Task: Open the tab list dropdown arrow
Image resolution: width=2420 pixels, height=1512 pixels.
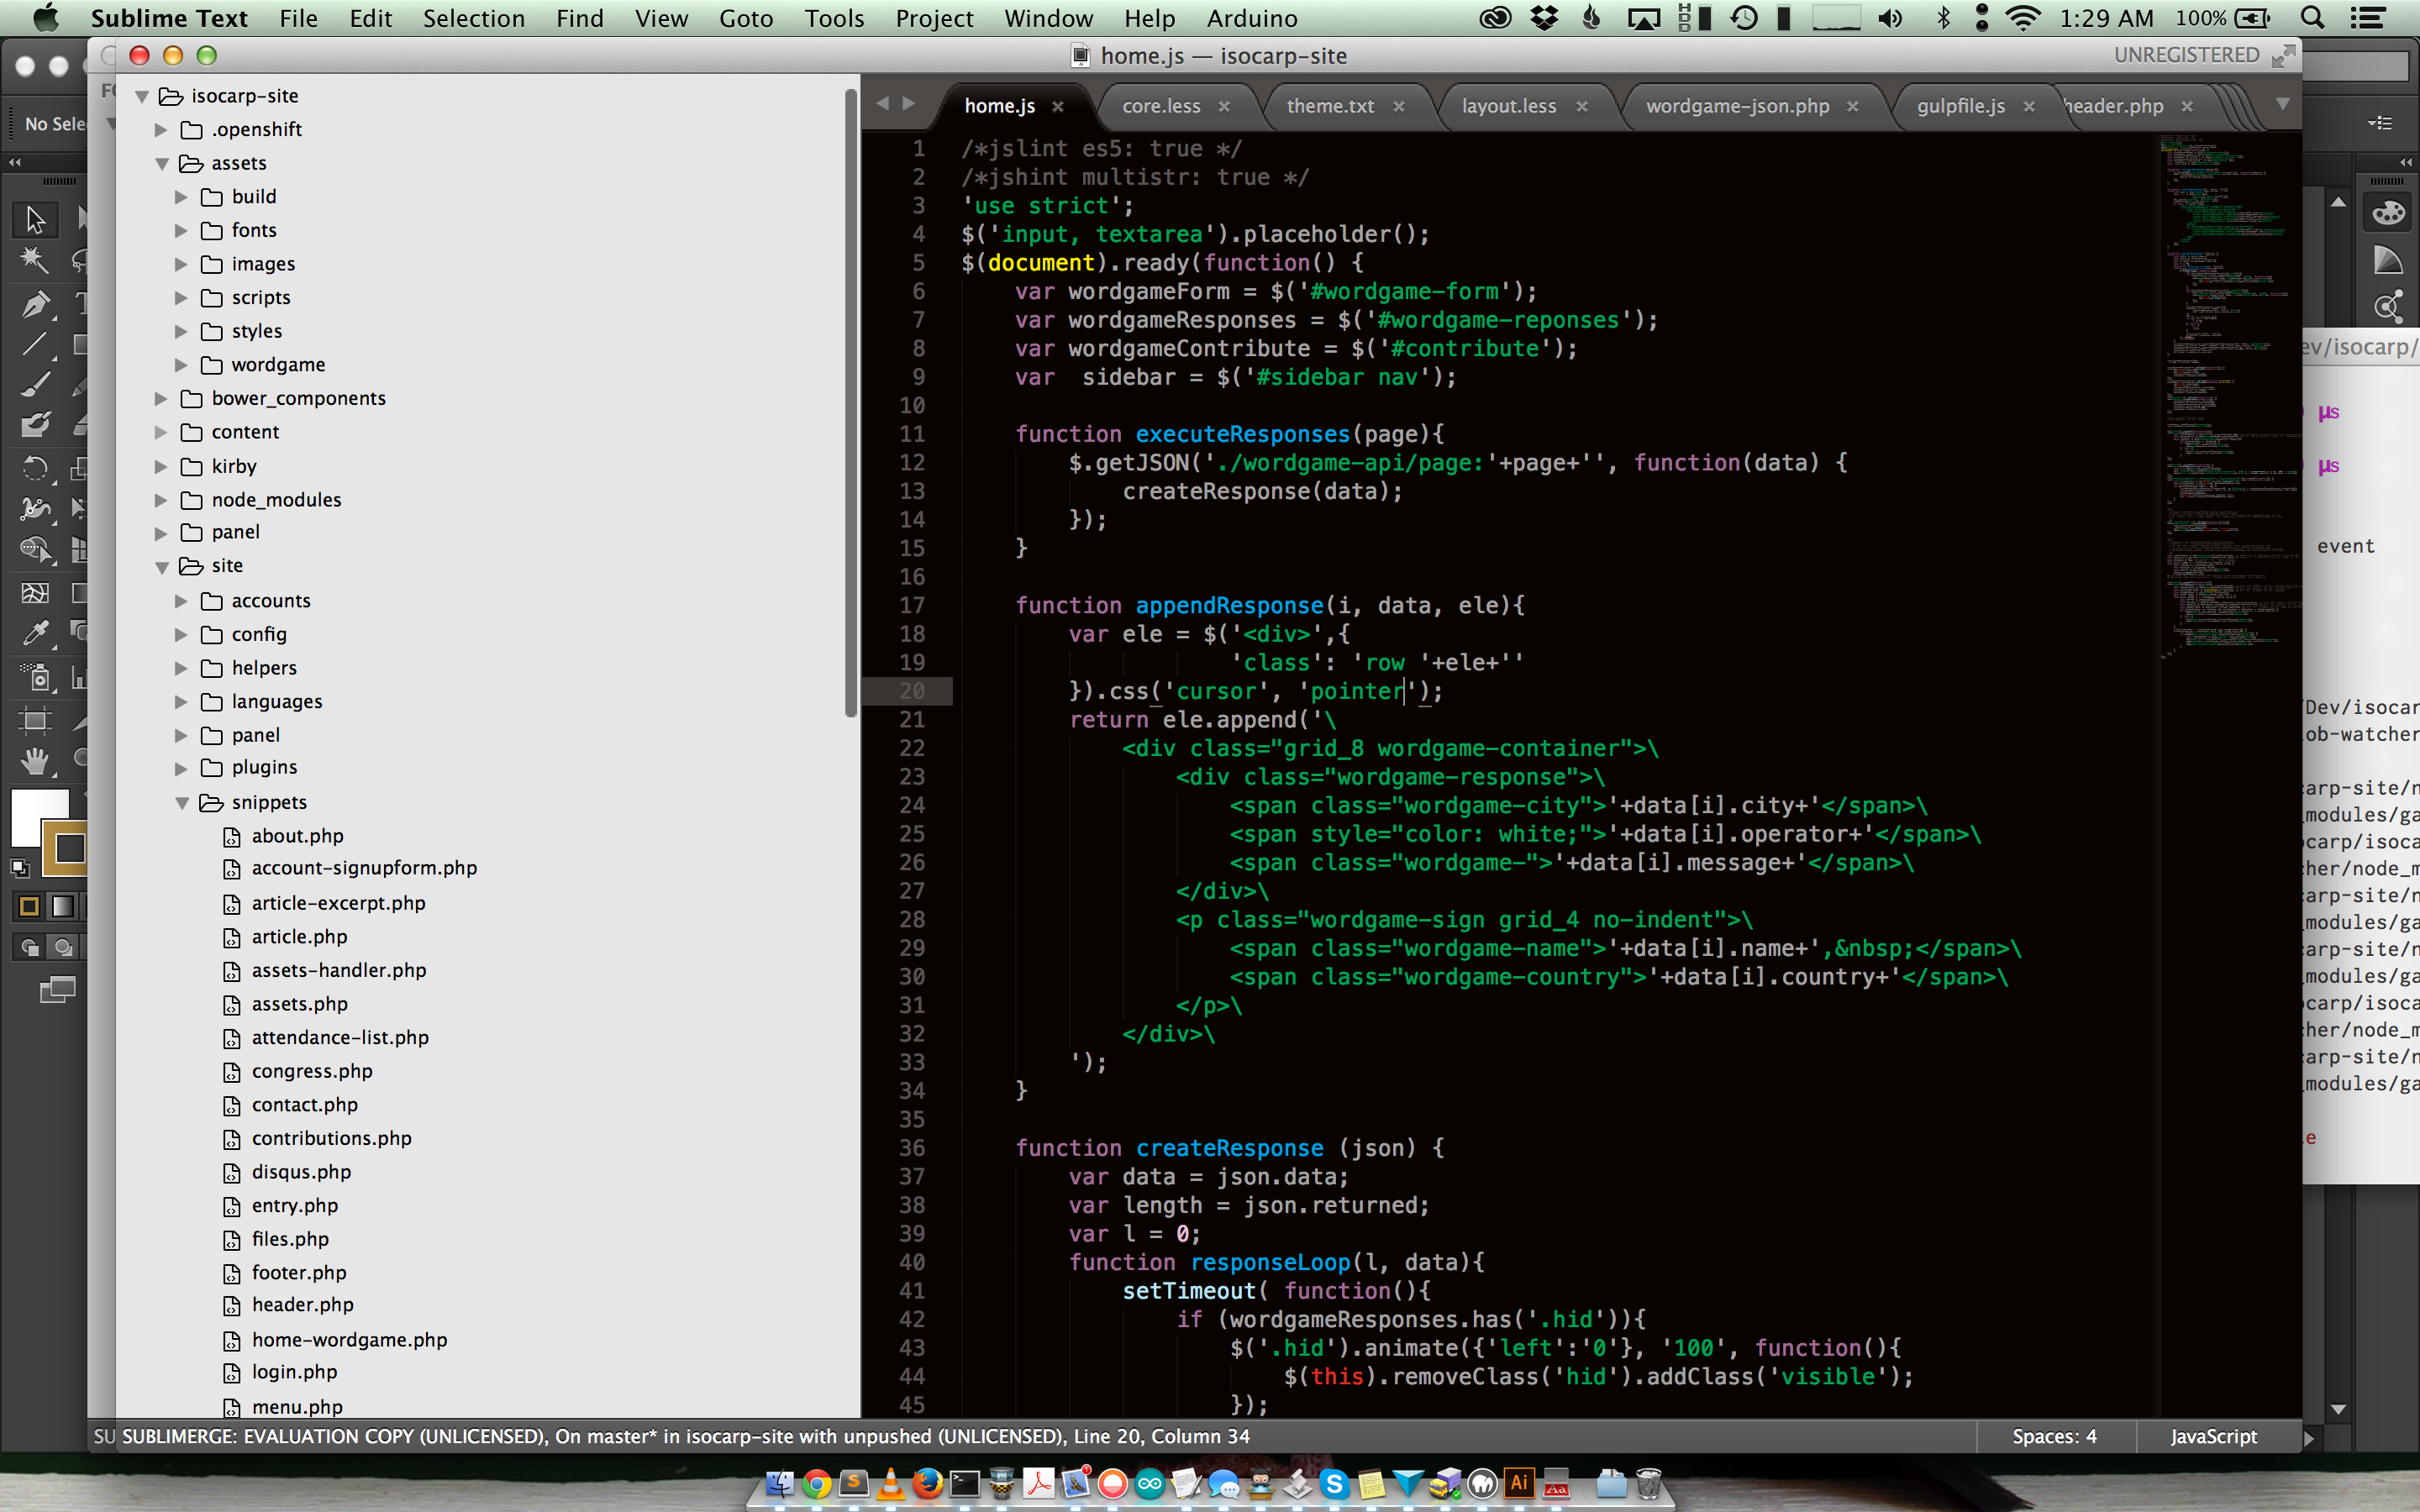Action: (x=2282, y=104)
